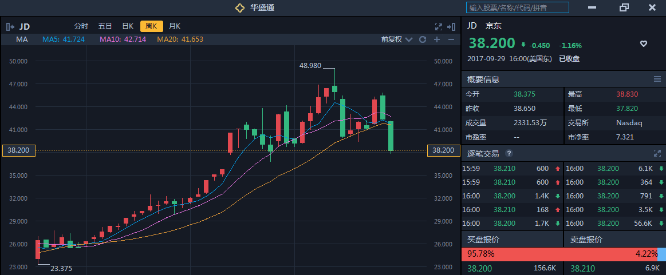Zoom out the chart with minus icon
666x275 pixels.
pyautogui.click(x=451, y=39)
